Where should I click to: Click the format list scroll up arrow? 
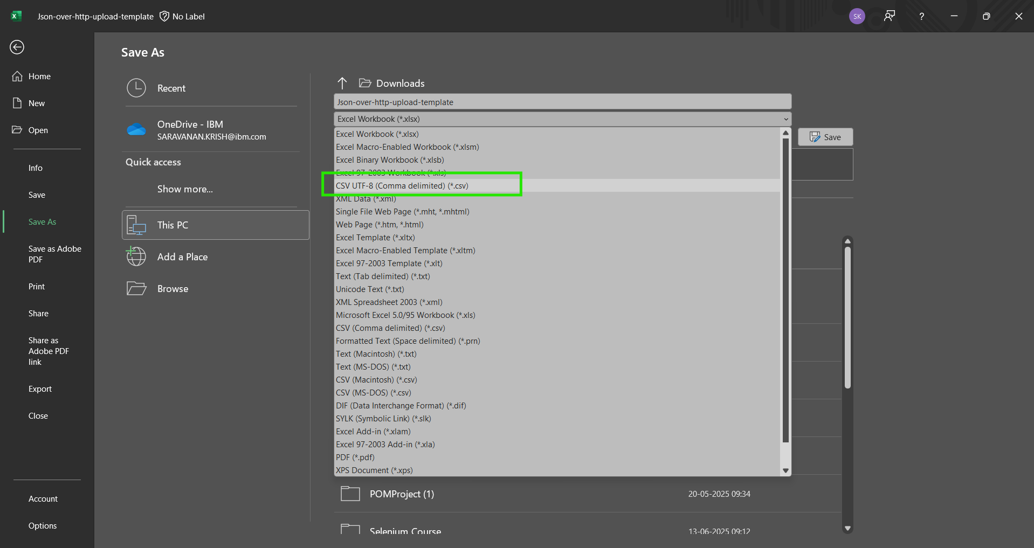[785, 133]
